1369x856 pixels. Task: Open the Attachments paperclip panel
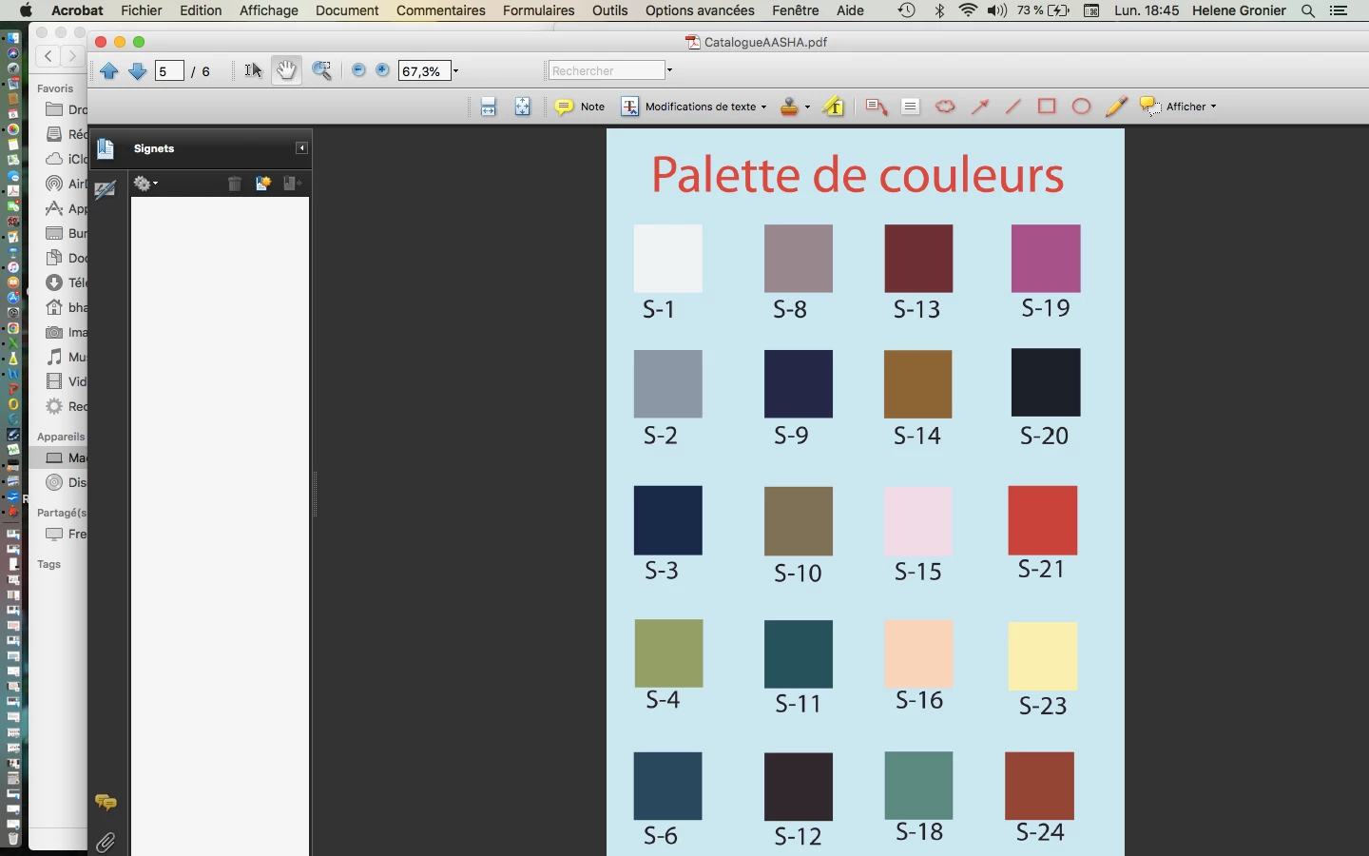coord(106,842)
